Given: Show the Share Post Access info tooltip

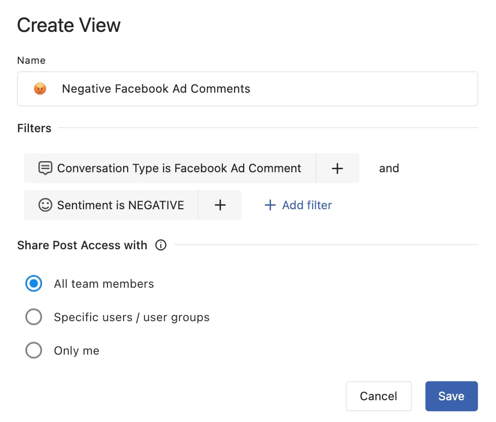Looking at the screenshot, I should (x=161, y=245).
